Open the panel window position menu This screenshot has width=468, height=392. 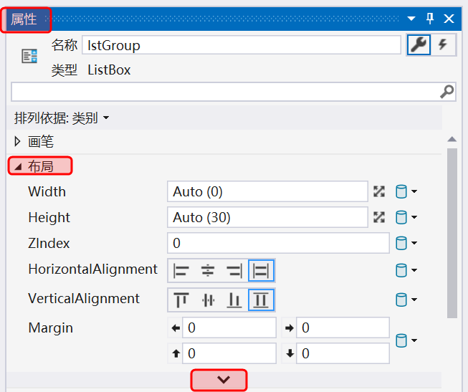click(411, 19)
